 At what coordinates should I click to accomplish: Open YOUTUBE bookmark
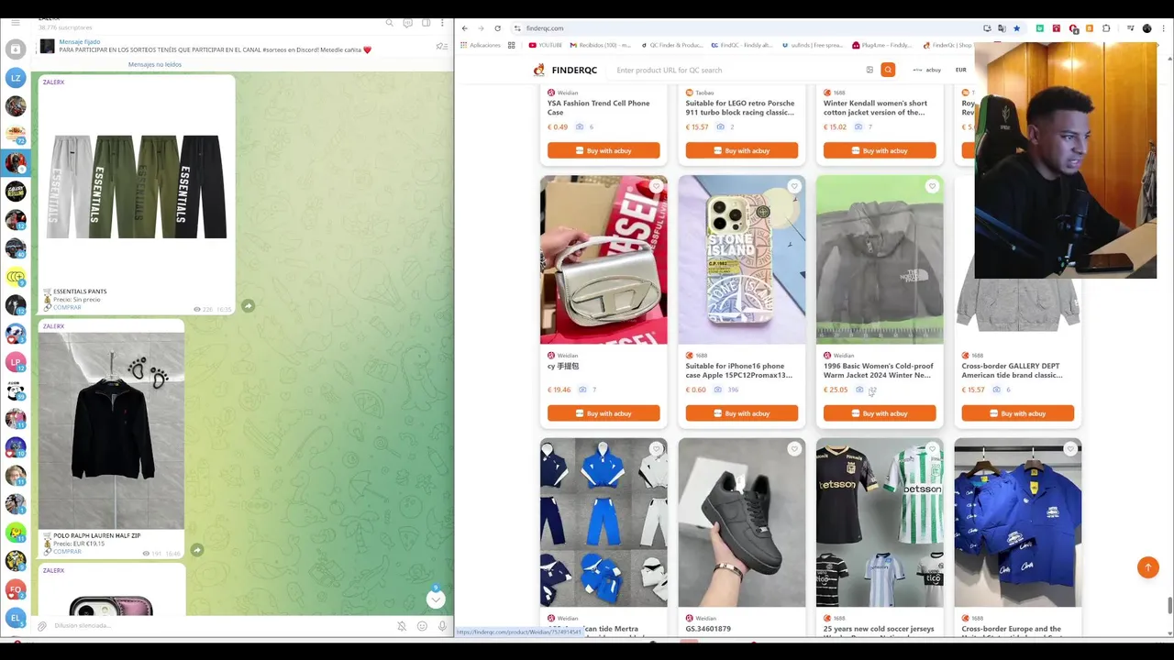tap(545, 45)
